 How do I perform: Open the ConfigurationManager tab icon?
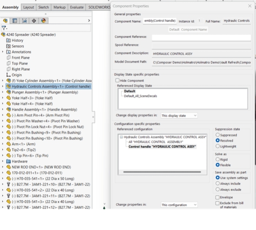pyautogui.click(x=24, y=21)
